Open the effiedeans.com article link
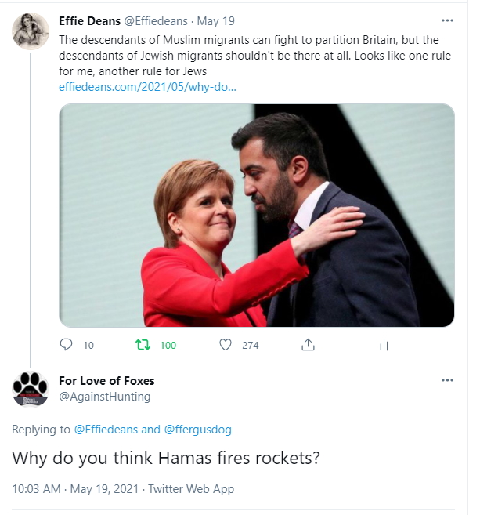Viewport: 480px width, 515px height. pyautogui.click(x=147, y=86)
